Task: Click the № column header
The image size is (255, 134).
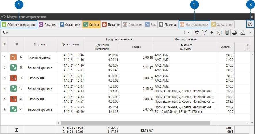Action: pyautogui.click(x=4, y=44)
